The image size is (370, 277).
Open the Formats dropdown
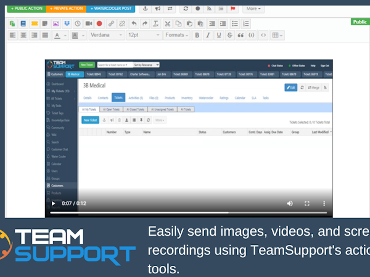(177, 35)
